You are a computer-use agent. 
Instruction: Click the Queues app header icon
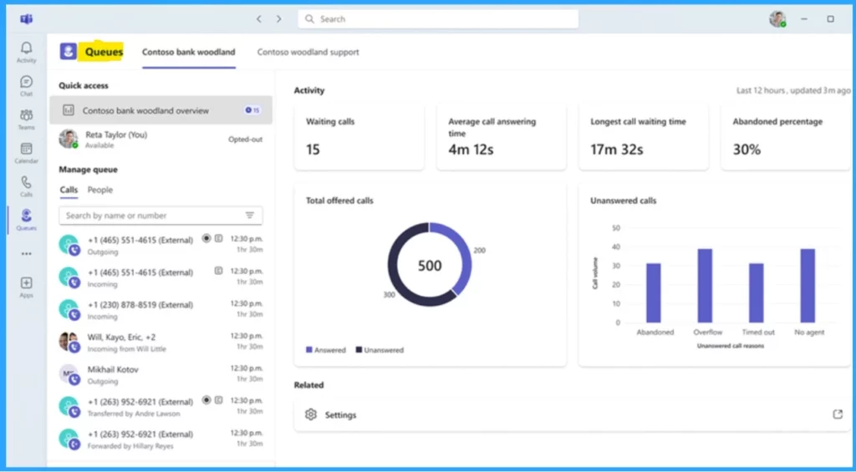[x=69, y=52]
